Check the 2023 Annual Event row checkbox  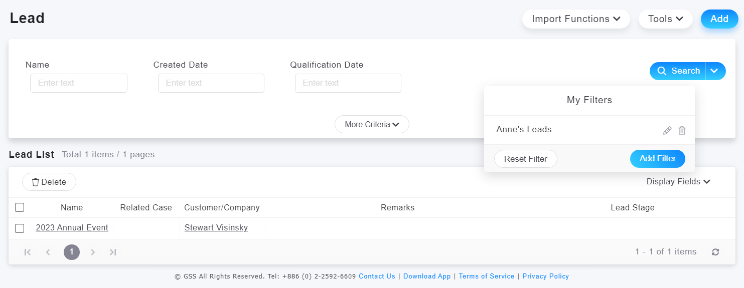coord(20,228)
